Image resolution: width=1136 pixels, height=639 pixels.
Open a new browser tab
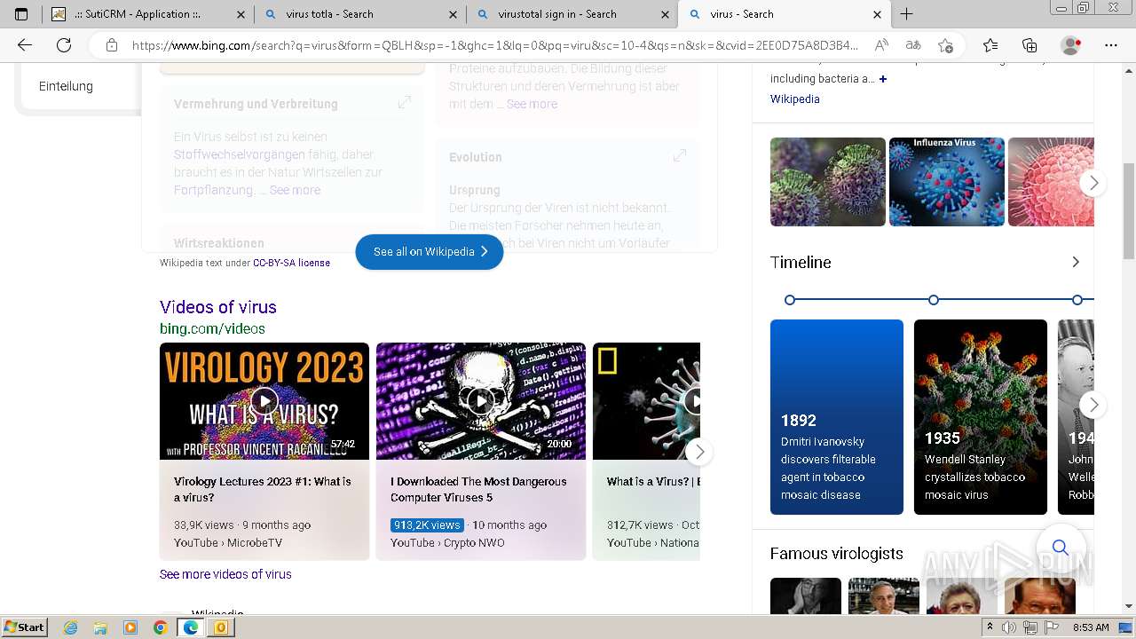click(906, 14)
